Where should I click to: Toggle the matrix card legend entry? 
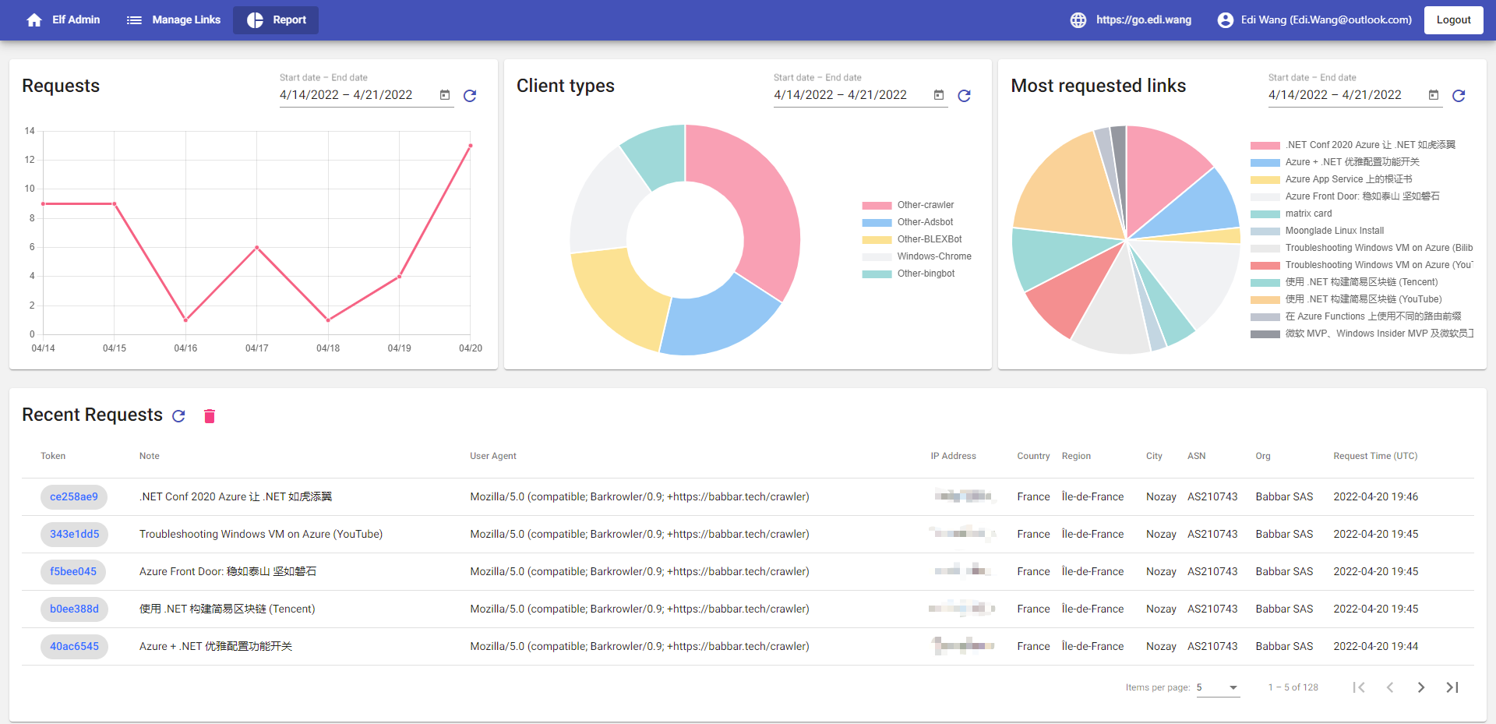coord(1291,214)
